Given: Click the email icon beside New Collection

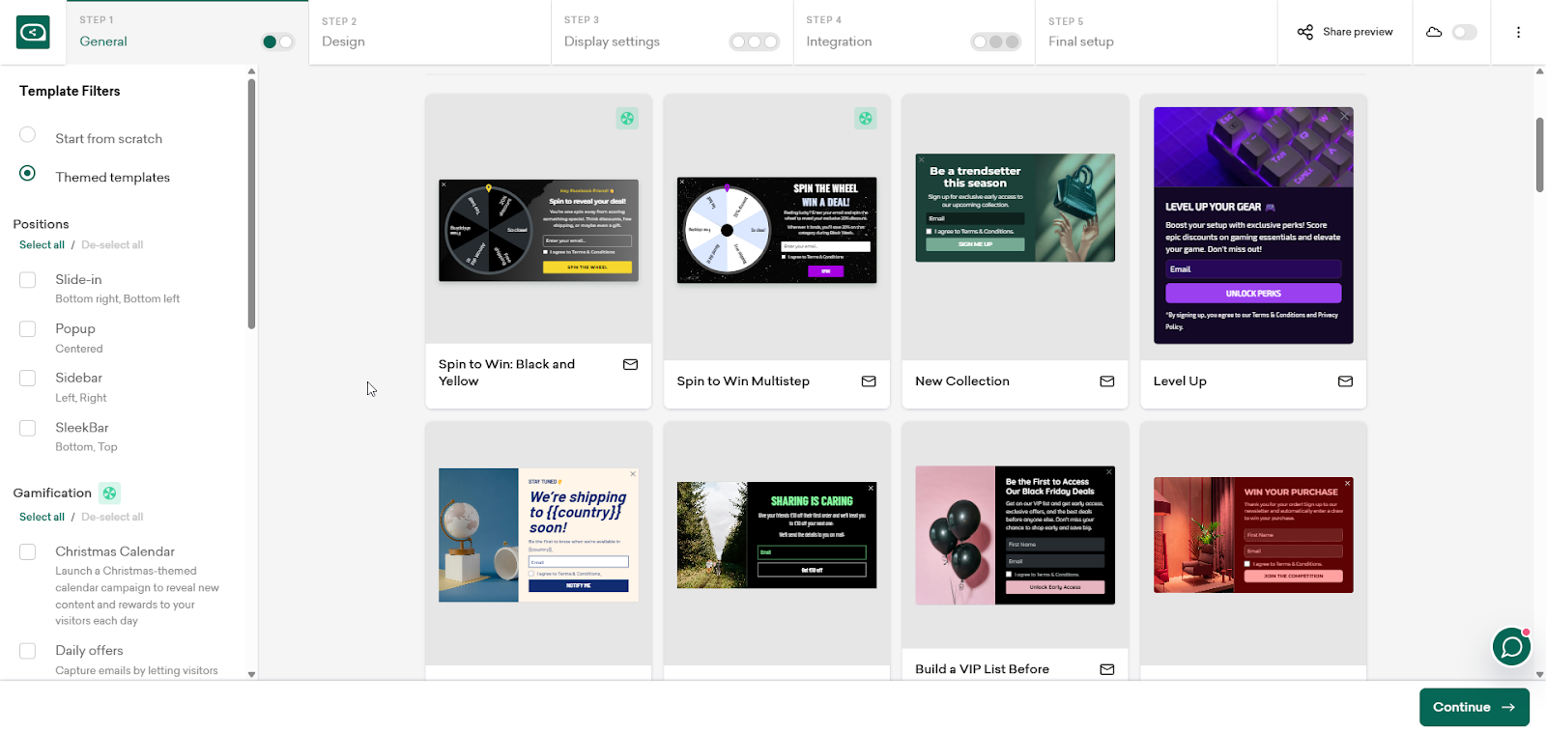Looking at the screenshot, I should click(1107, 381).
